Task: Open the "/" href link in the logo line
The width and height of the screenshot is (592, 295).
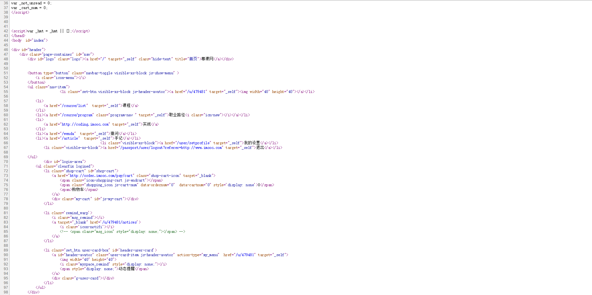Action: click(x=105, y=59)
